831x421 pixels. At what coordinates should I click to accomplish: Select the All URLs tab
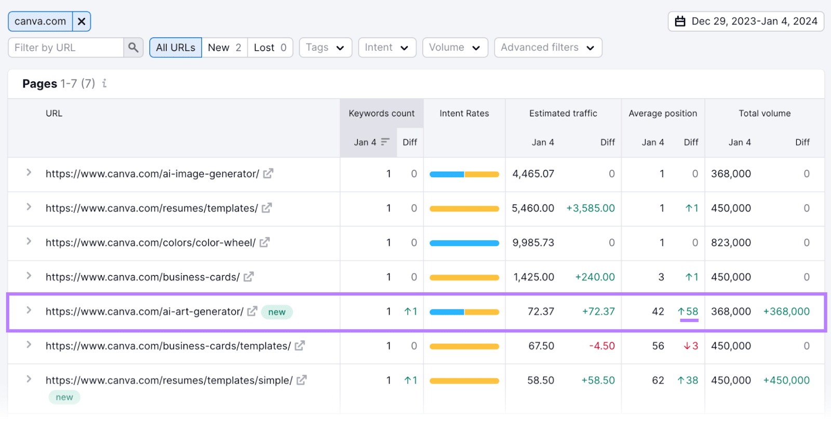pos(176,47)
